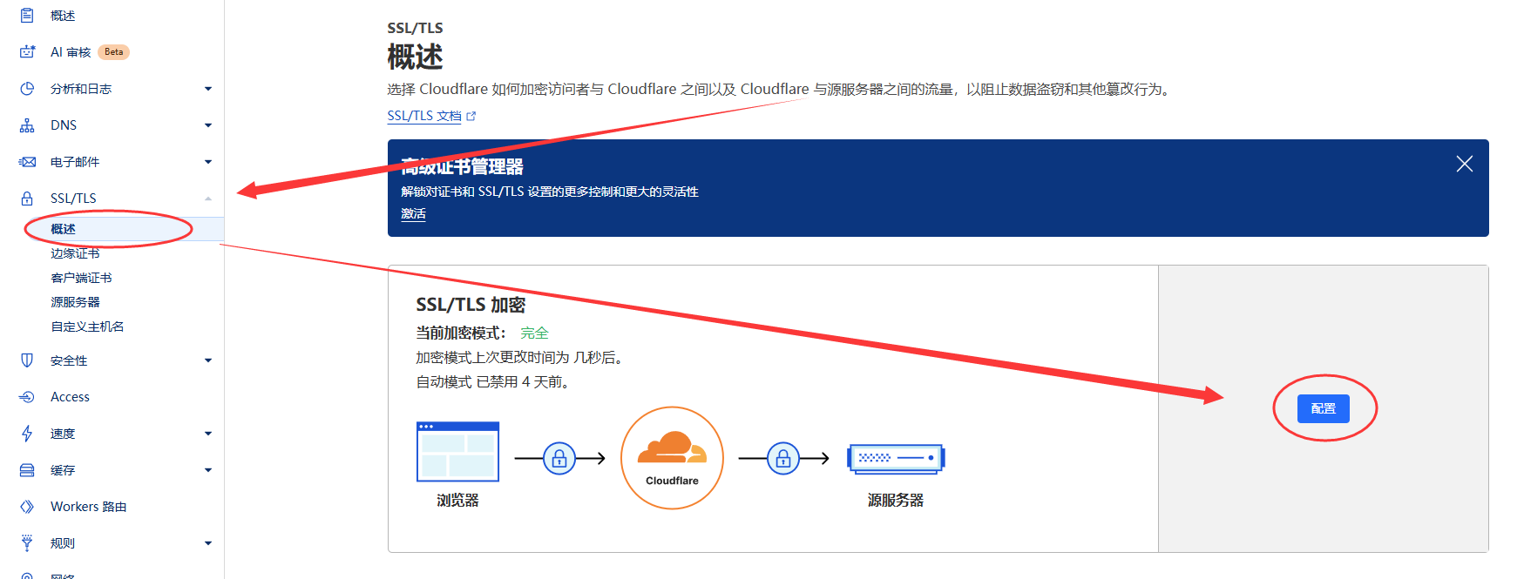Open 自定义主机名 submenu item
The image size is (1524, 579).
pyautogui.click(x=87, y=327)
